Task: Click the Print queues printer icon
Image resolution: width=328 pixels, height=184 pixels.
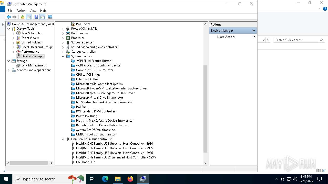Action: click(x=68, y=33)
